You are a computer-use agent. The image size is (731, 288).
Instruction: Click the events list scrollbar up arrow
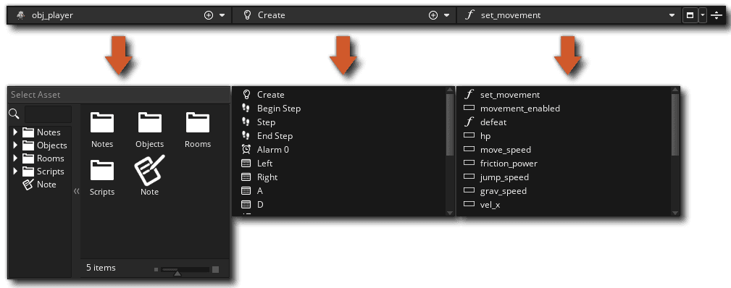(x=450, y=90)
